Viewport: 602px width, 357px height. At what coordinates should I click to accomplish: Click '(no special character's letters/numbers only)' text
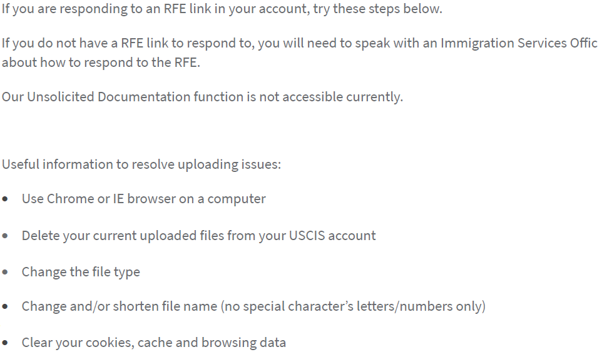353,306
